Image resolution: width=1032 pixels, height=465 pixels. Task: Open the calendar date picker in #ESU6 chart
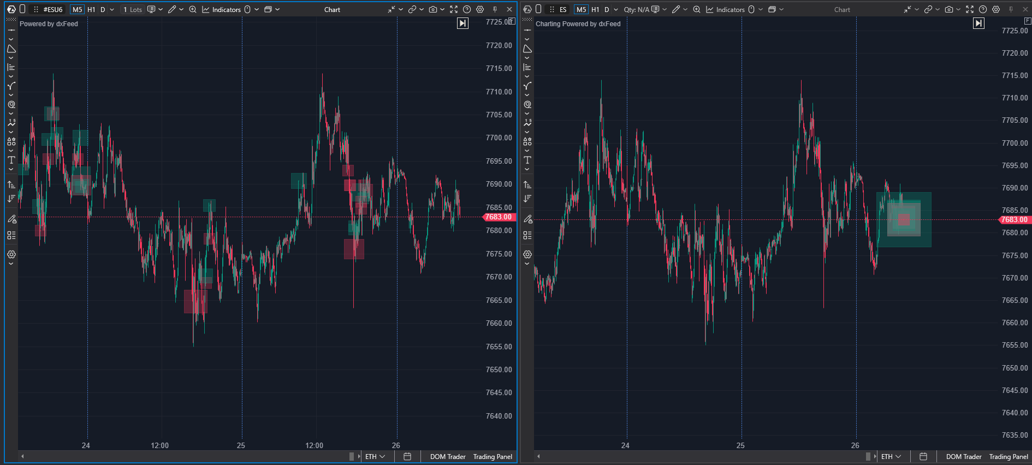407,456
